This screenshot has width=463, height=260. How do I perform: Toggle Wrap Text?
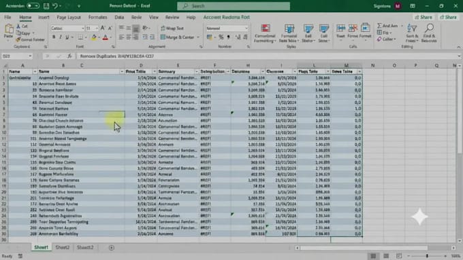coord(172,29)
